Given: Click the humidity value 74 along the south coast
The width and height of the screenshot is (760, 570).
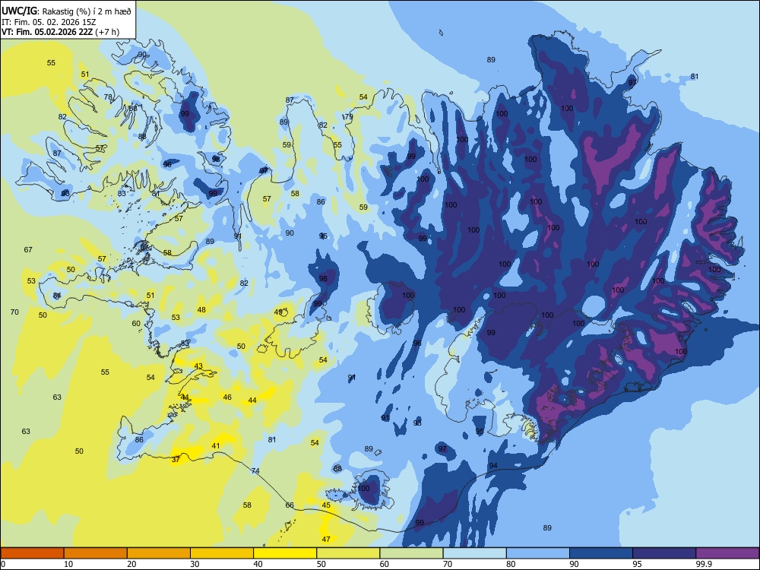Looking at the screenshot, I should [x=255, y=470].
